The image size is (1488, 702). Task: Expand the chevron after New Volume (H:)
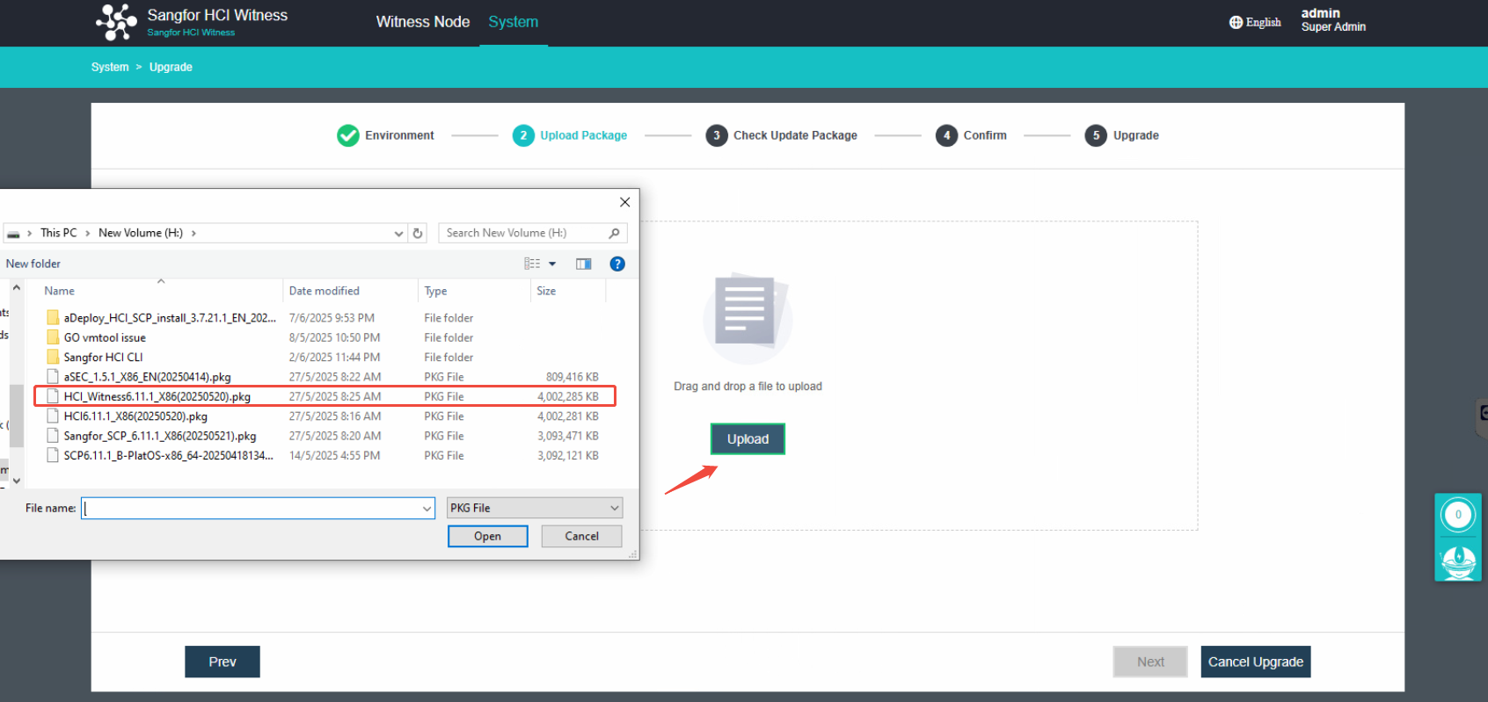[193, 233]
